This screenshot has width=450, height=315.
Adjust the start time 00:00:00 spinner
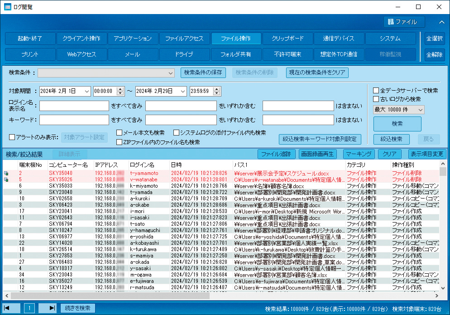click(120, 92)
